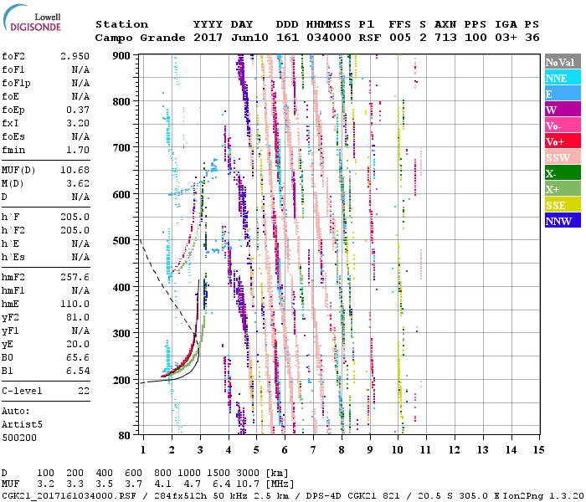The height and width of the screenshot is (502, 586).
Task: Click the hmE value 110.0
Action: [75, 304]
